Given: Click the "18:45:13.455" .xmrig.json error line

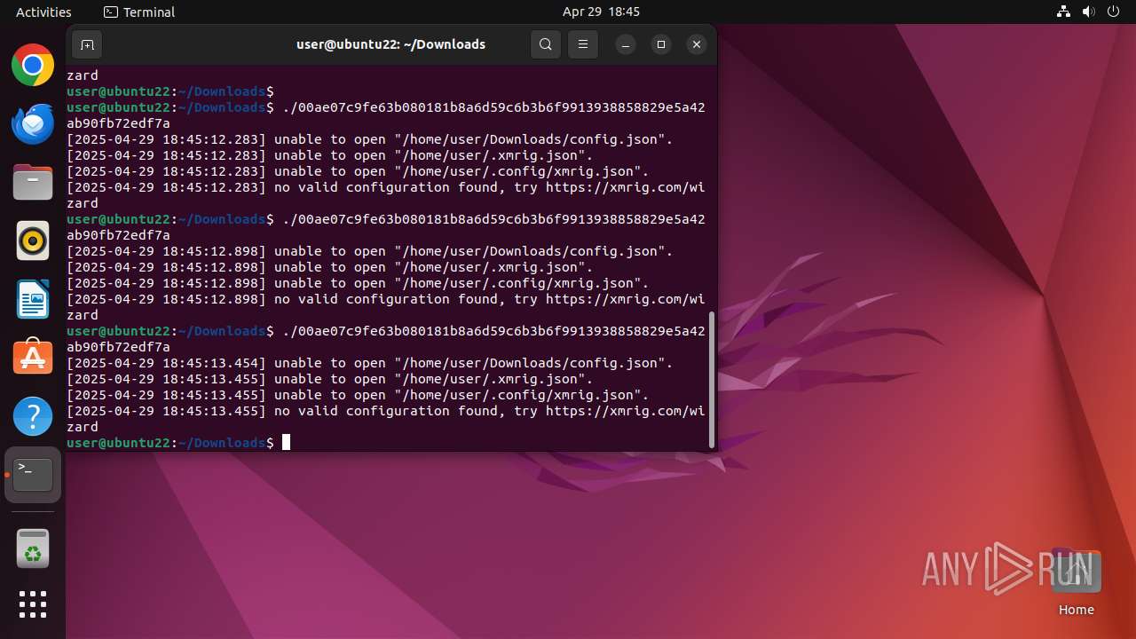Looking at the screenshot, I should tap(330, 379).
